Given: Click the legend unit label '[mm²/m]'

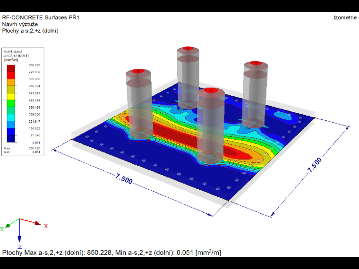Looking at the screenshot, I should 11,60.
